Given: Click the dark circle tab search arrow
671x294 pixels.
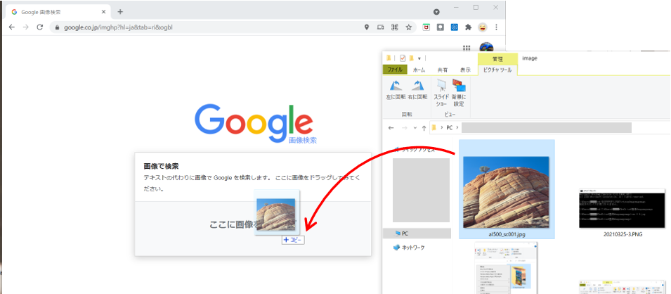Looking at the screenshot, I should [436, 11].
